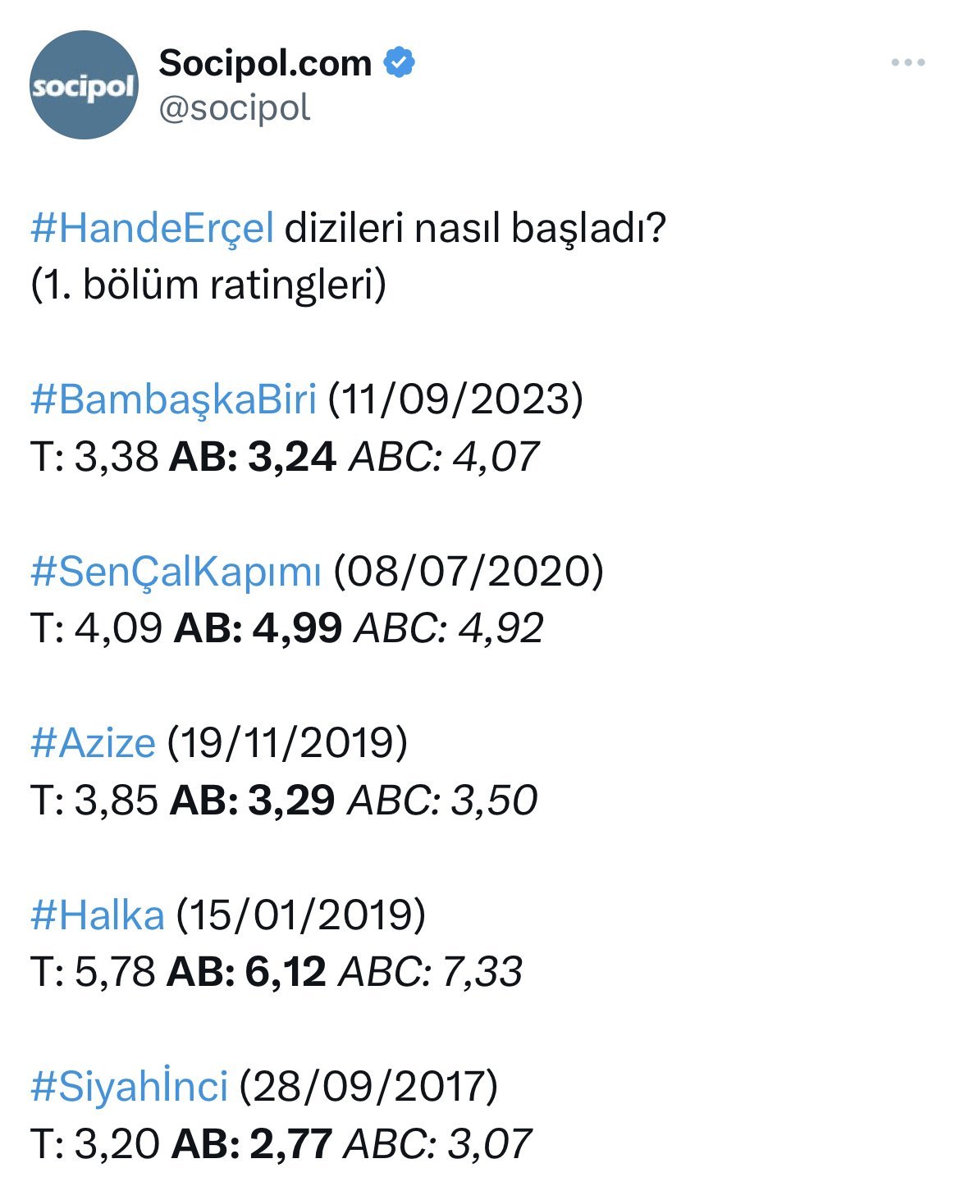Image resolution: width=960 pixels, height=1177 pixels.
Task: Click the date (28/09/2017)
Action: click(x=368, y=1087)
